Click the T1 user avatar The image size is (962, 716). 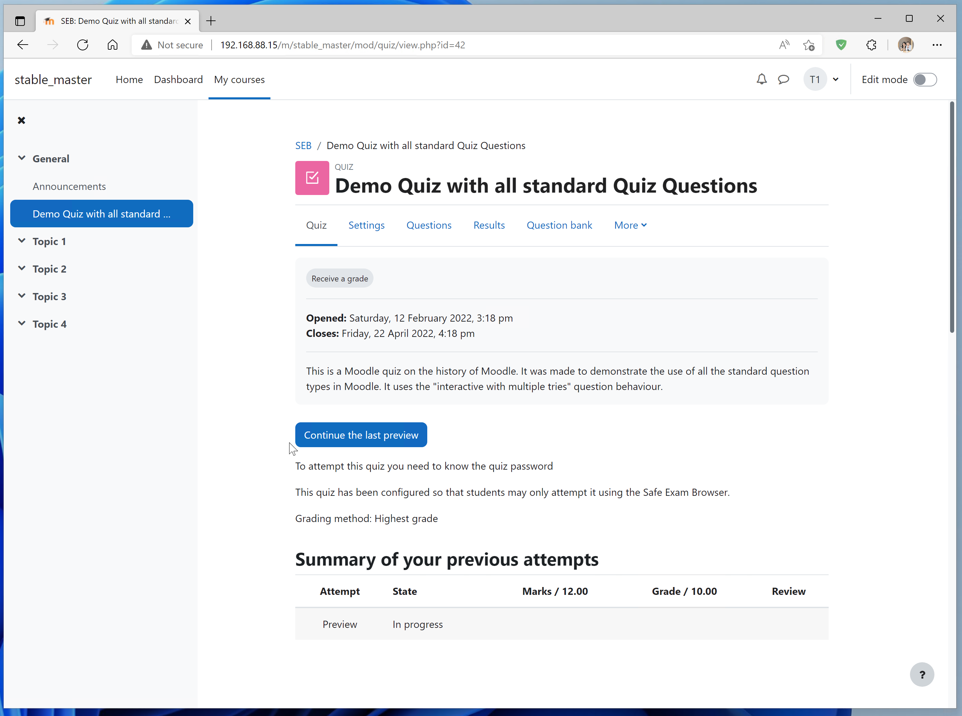[815, 79]
